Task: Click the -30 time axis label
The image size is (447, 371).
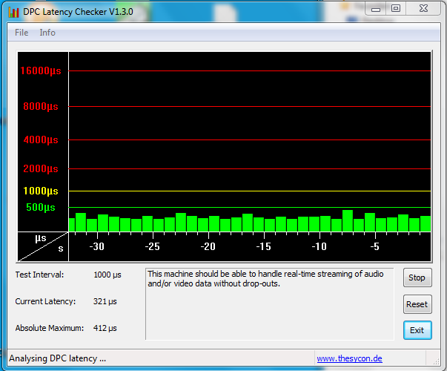Action: [x=97, y=246]
